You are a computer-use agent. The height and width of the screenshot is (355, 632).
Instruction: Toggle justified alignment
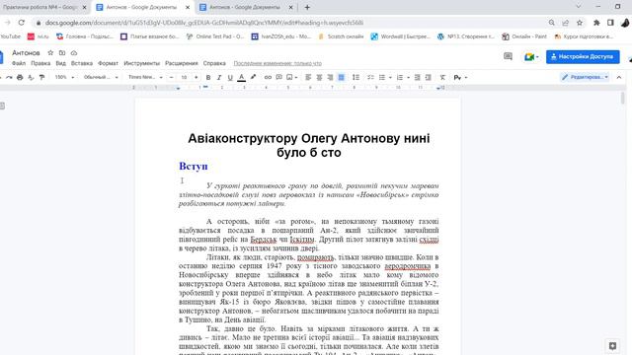(x=341, y=77)
